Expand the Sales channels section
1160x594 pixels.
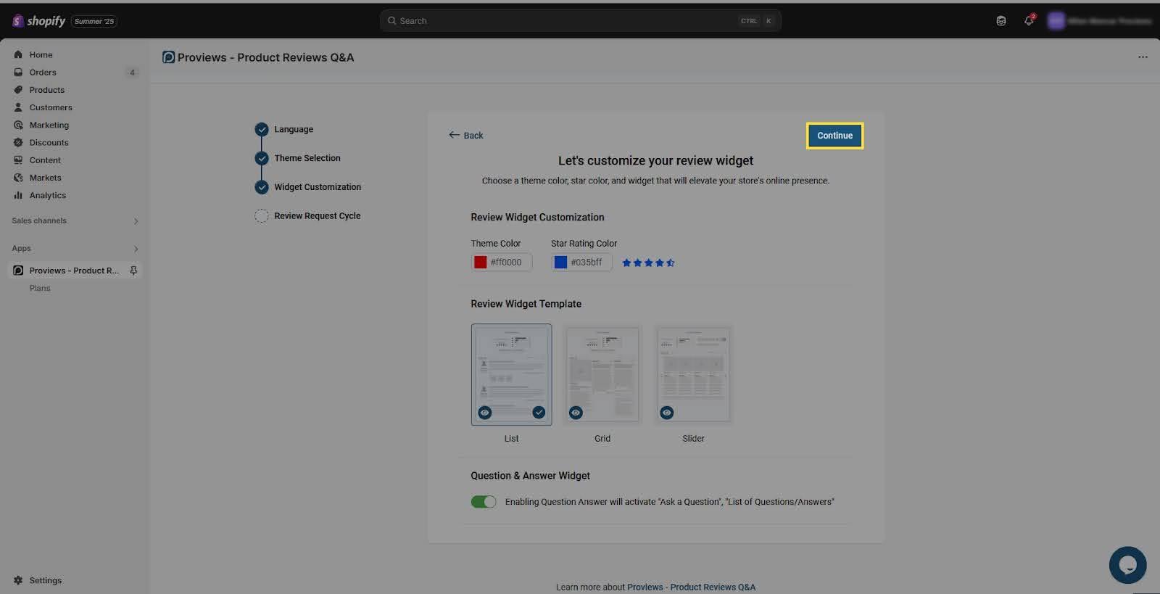coord(136,221)
